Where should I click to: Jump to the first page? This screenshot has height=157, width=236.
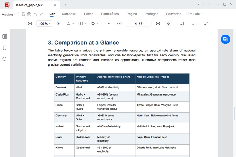(x=109, y=24)
